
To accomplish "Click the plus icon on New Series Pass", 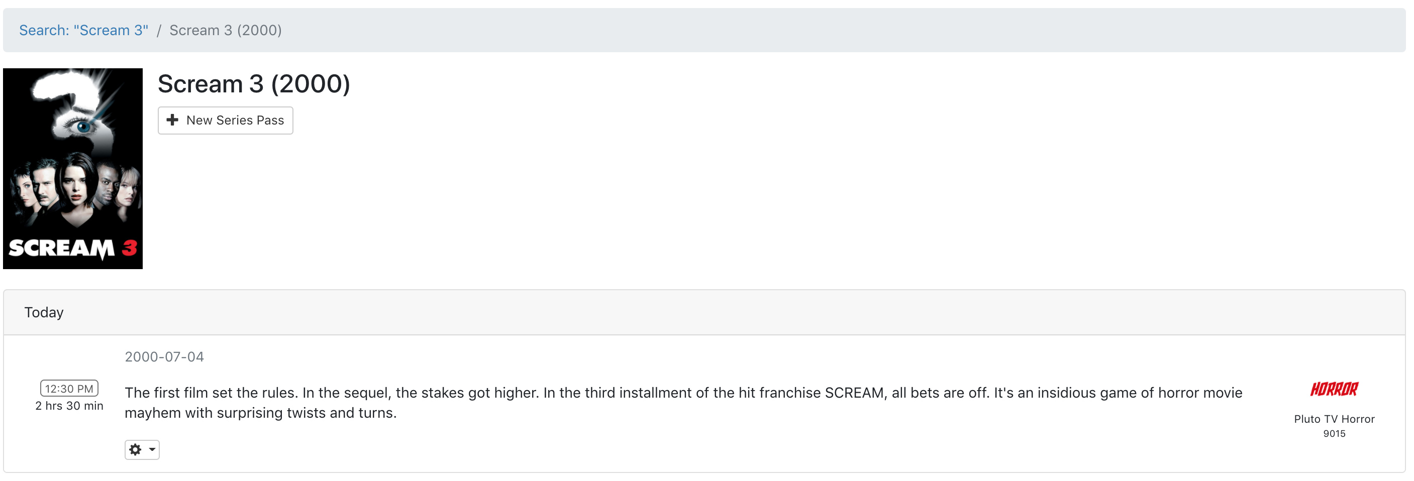I will coord(172,120).
